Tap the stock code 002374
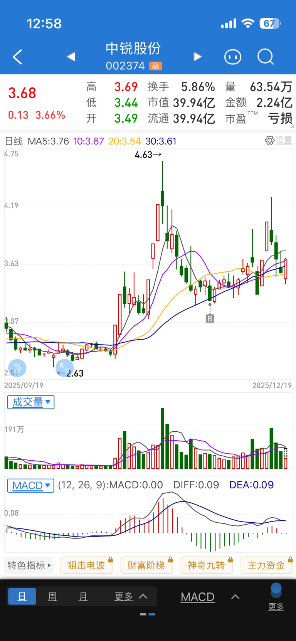Image resolution: width=296 pixels, height=641 pixels. click(125, 66)
